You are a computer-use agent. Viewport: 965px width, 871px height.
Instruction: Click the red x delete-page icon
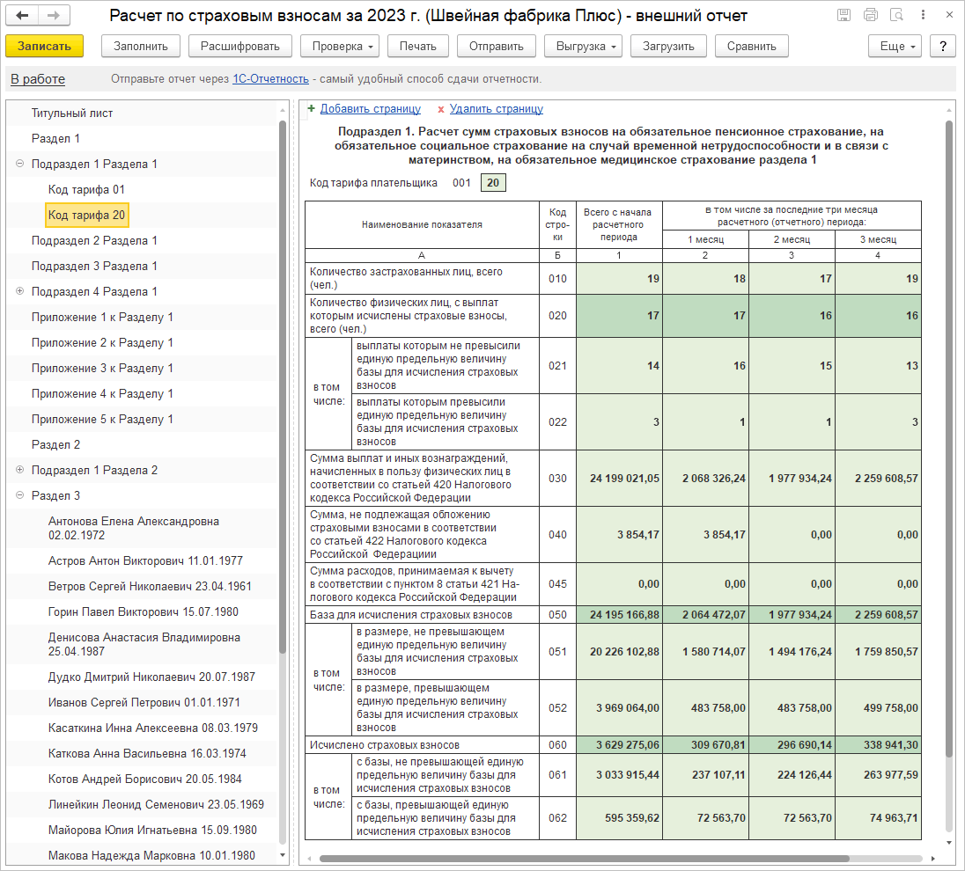point(440,110)
